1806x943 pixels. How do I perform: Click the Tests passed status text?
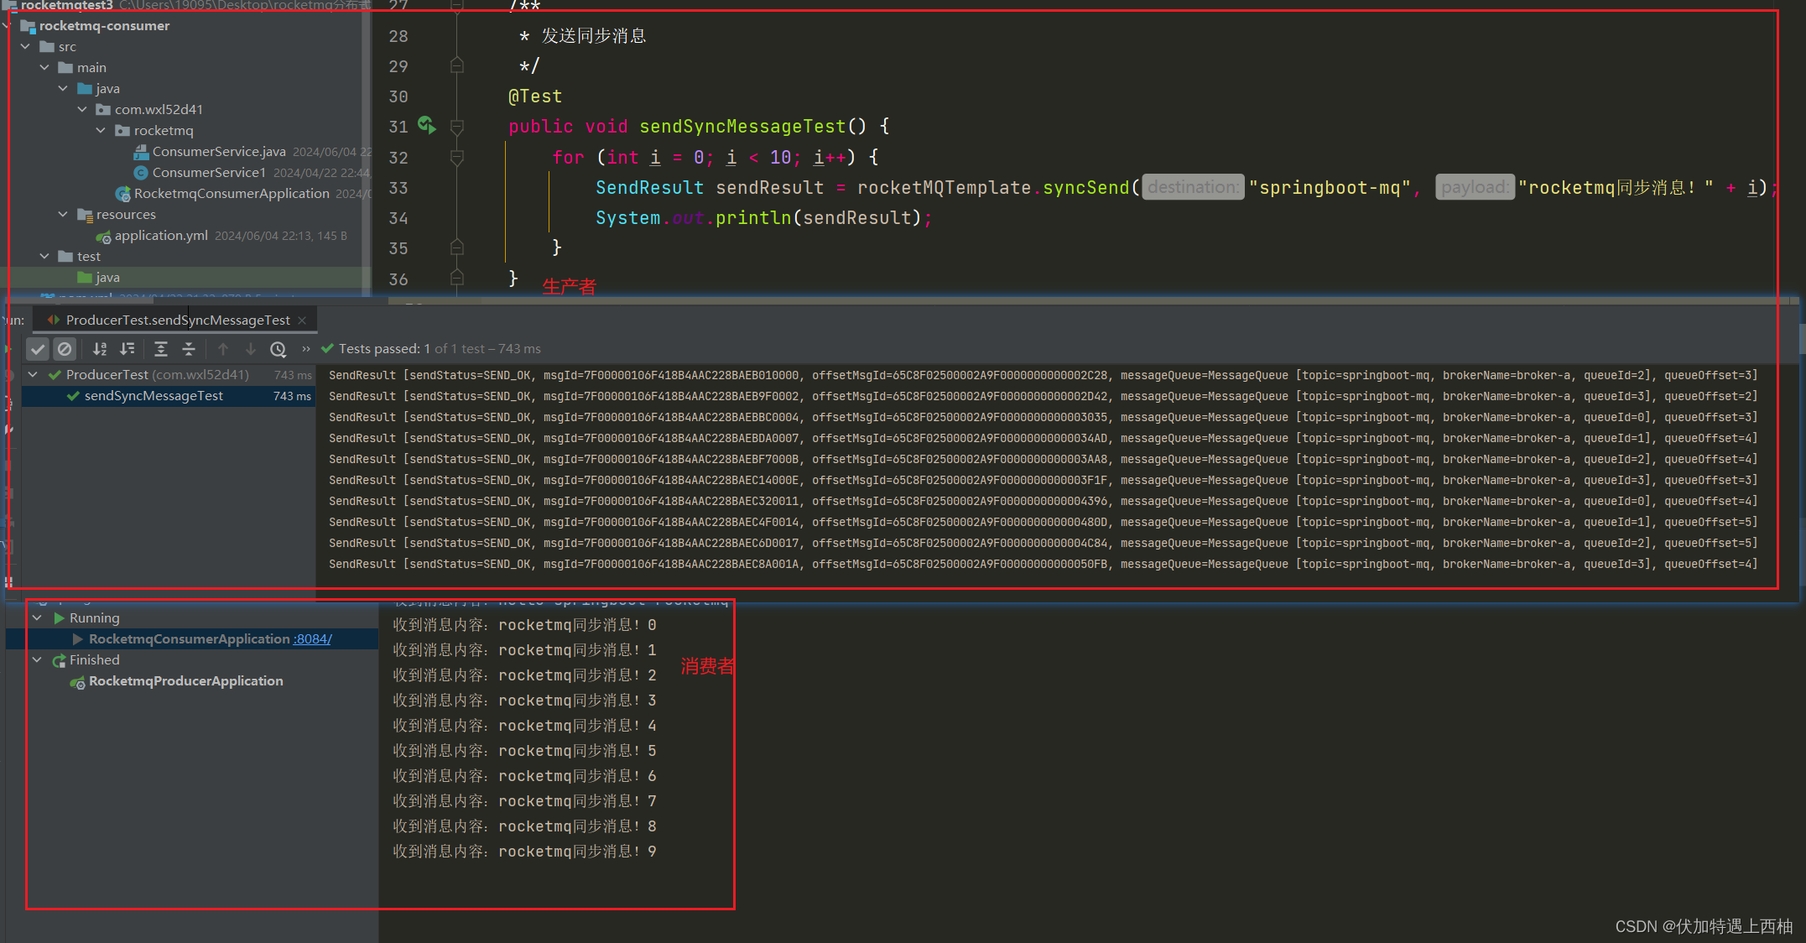pyautogui.click(x=440, y=349)
